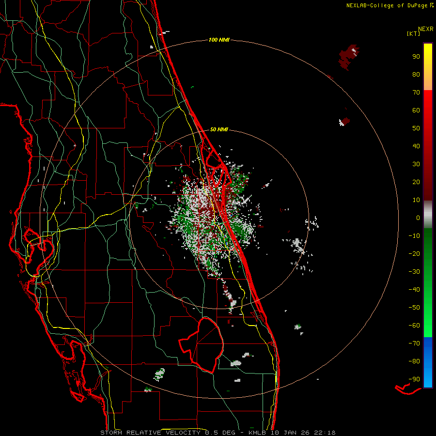Image resolution: width=436 pixels, height=436 pixels.
Task: Click the -10 scale value
Action: (x=414, y=236)
